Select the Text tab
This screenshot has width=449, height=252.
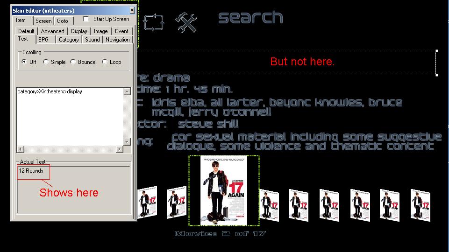(x=23, y=39)
